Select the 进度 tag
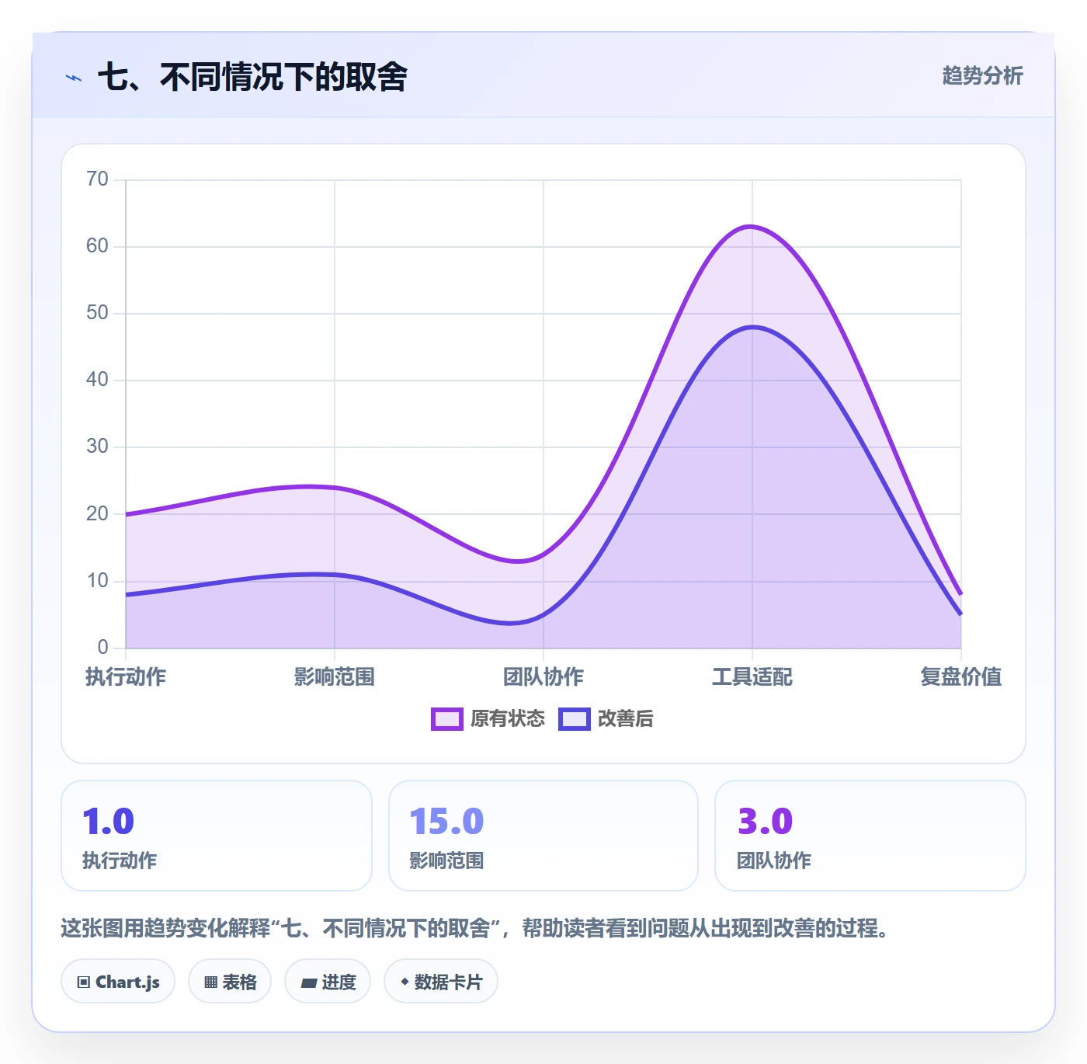Image resolution: width=1087 pixels, height=1064 pixels. tap(328, 982)
